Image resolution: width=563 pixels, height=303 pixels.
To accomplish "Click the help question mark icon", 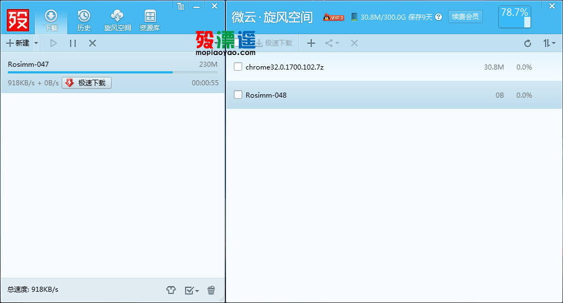I will (439, 17).
